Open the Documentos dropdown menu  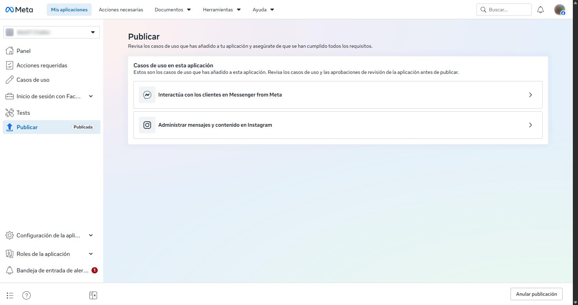pyautogui.click(x=173, y=10)
